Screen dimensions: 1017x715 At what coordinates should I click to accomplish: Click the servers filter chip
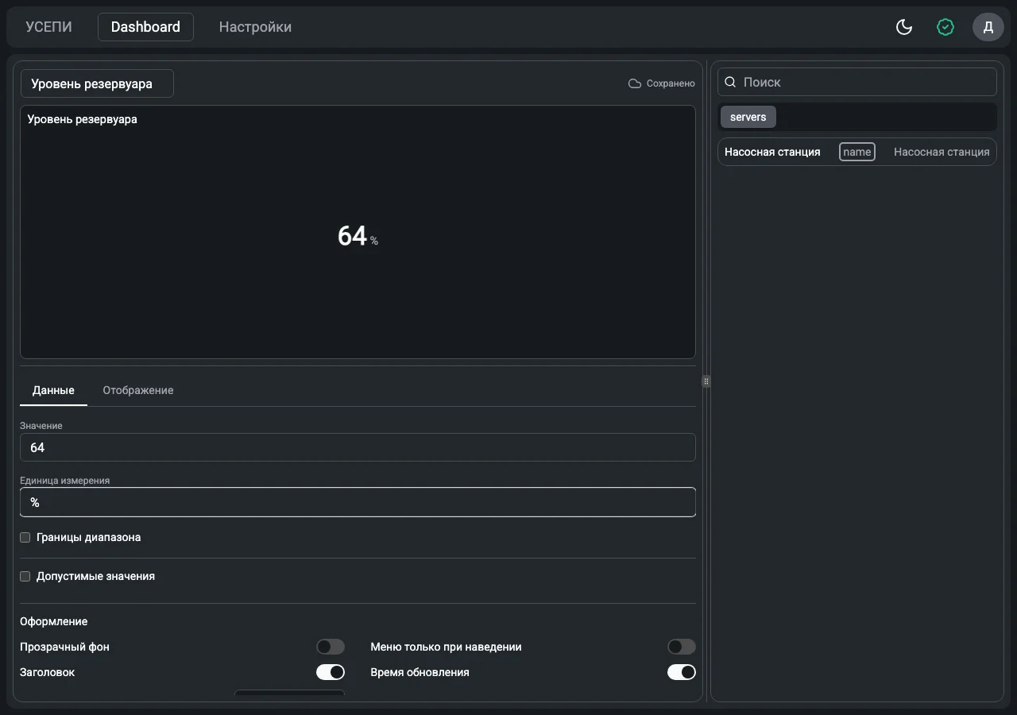click(748, 117)
